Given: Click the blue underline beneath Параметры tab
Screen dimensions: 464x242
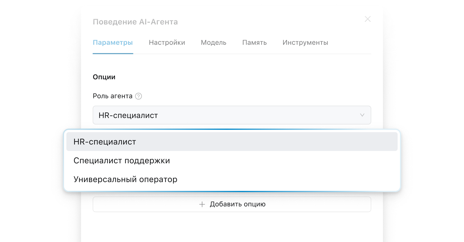Looking at the screenshot, I should (x=113, y=53).
